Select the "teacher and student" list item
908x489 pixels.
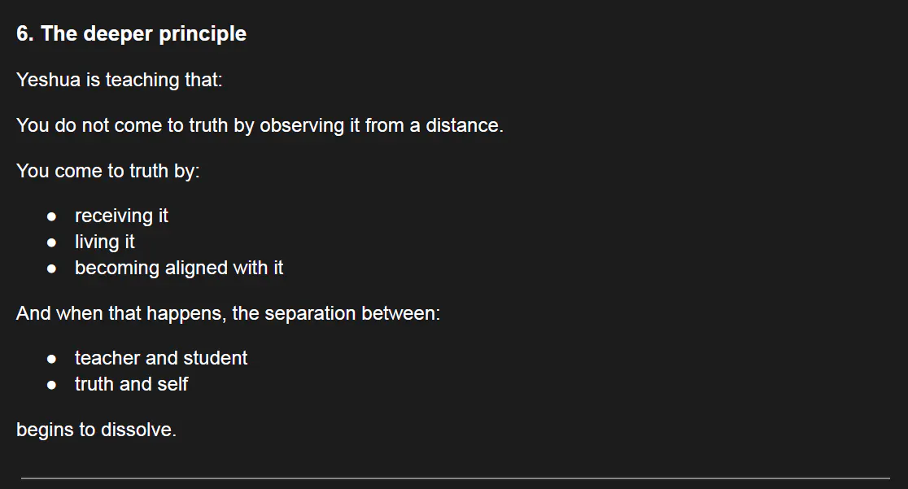pyautogui.click(x=160, y=358)
